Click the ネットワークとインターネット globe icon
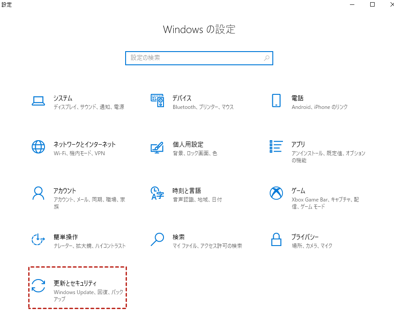 [38, 147]
